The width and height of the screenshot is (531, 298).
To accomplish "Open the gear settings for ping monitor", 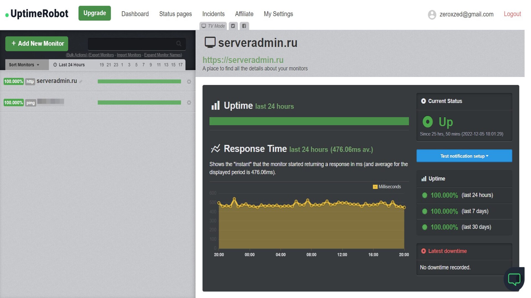I will click(189, 103).
